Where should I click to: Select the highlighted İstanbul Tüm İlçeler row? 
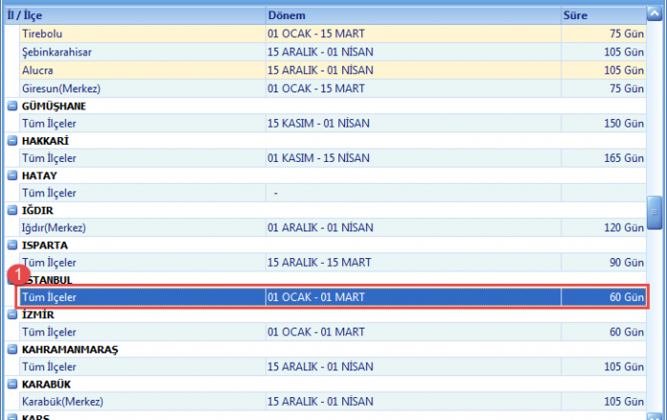[333, 297]
